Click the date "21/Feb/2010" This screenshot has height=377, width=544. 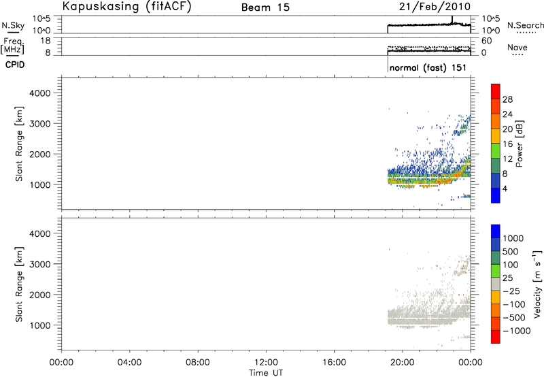pos(435,6)
